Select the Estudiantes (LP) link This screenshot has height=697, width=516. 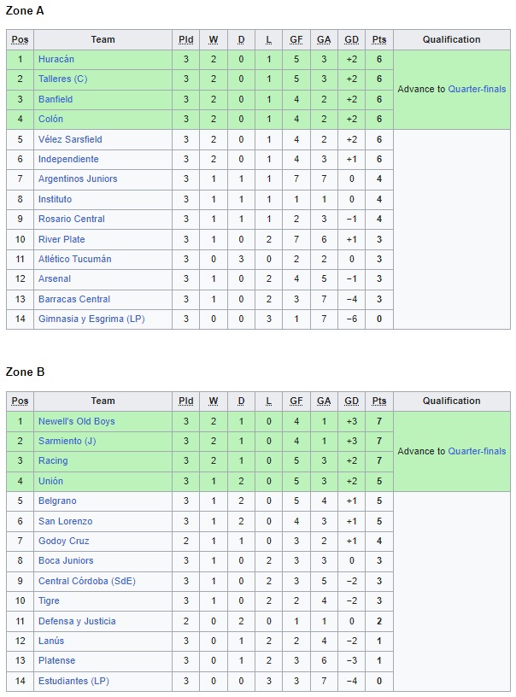73,681
